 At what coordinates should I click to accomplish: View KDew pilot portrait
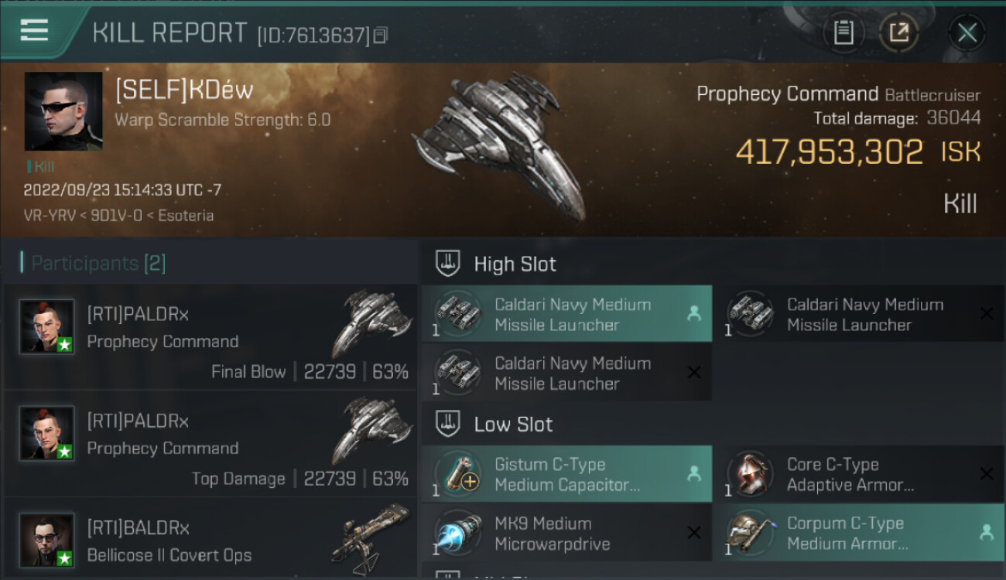click(x=63, y=111)
